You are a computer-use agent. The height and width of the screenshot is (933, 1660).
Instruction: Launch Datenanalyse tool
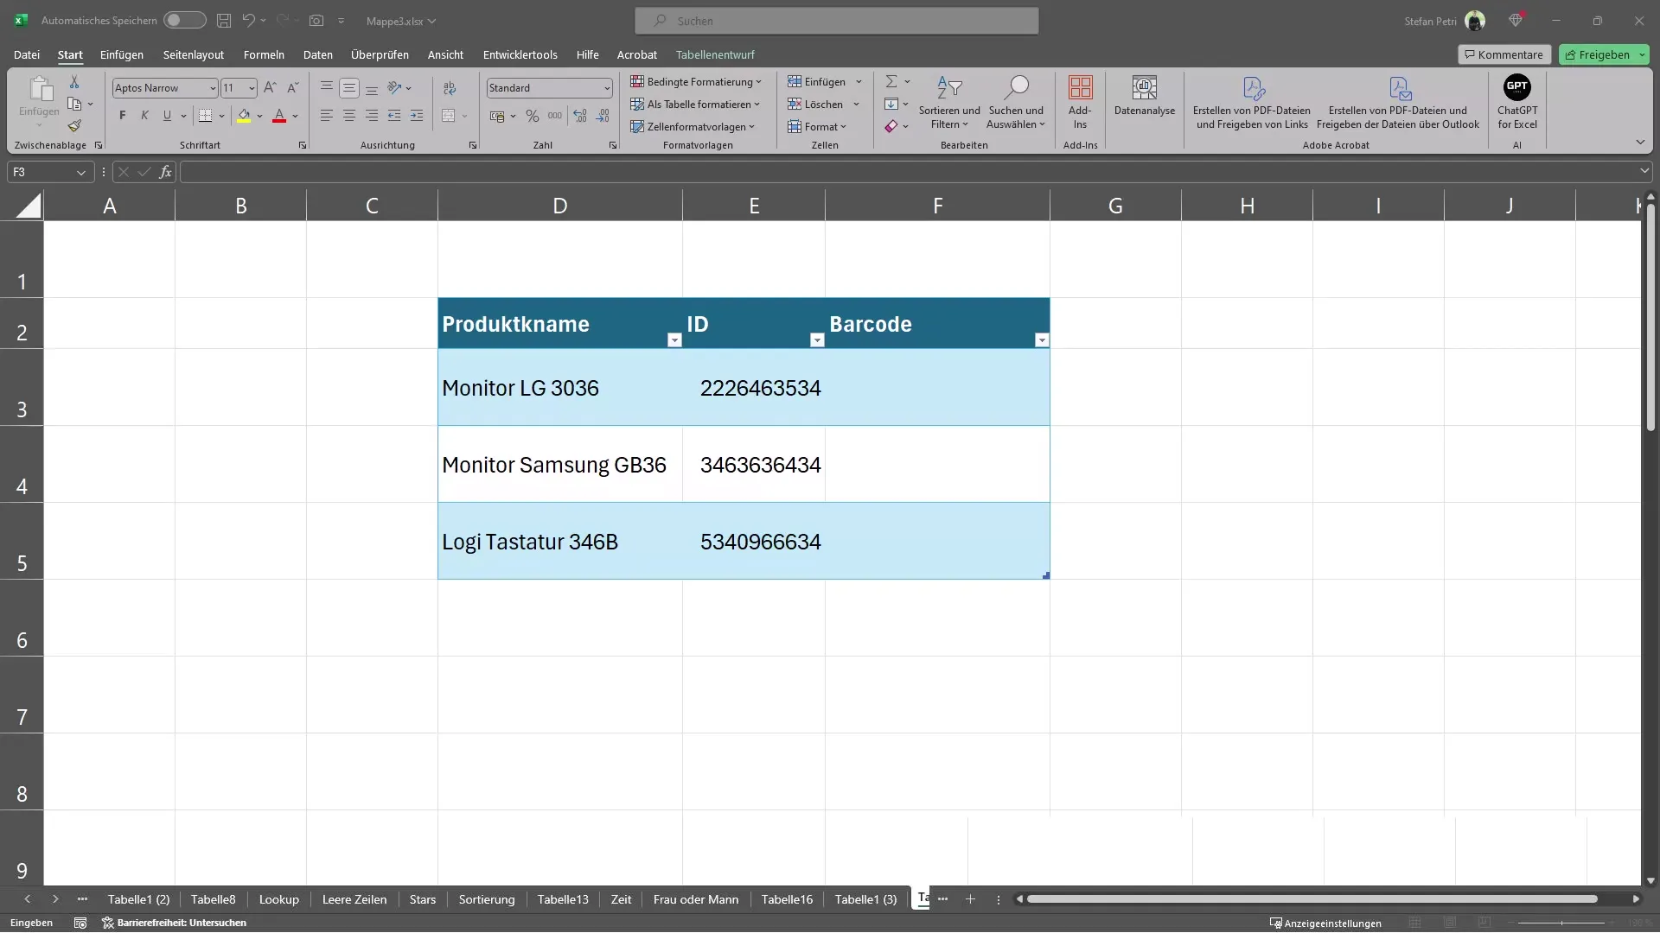1144,95
